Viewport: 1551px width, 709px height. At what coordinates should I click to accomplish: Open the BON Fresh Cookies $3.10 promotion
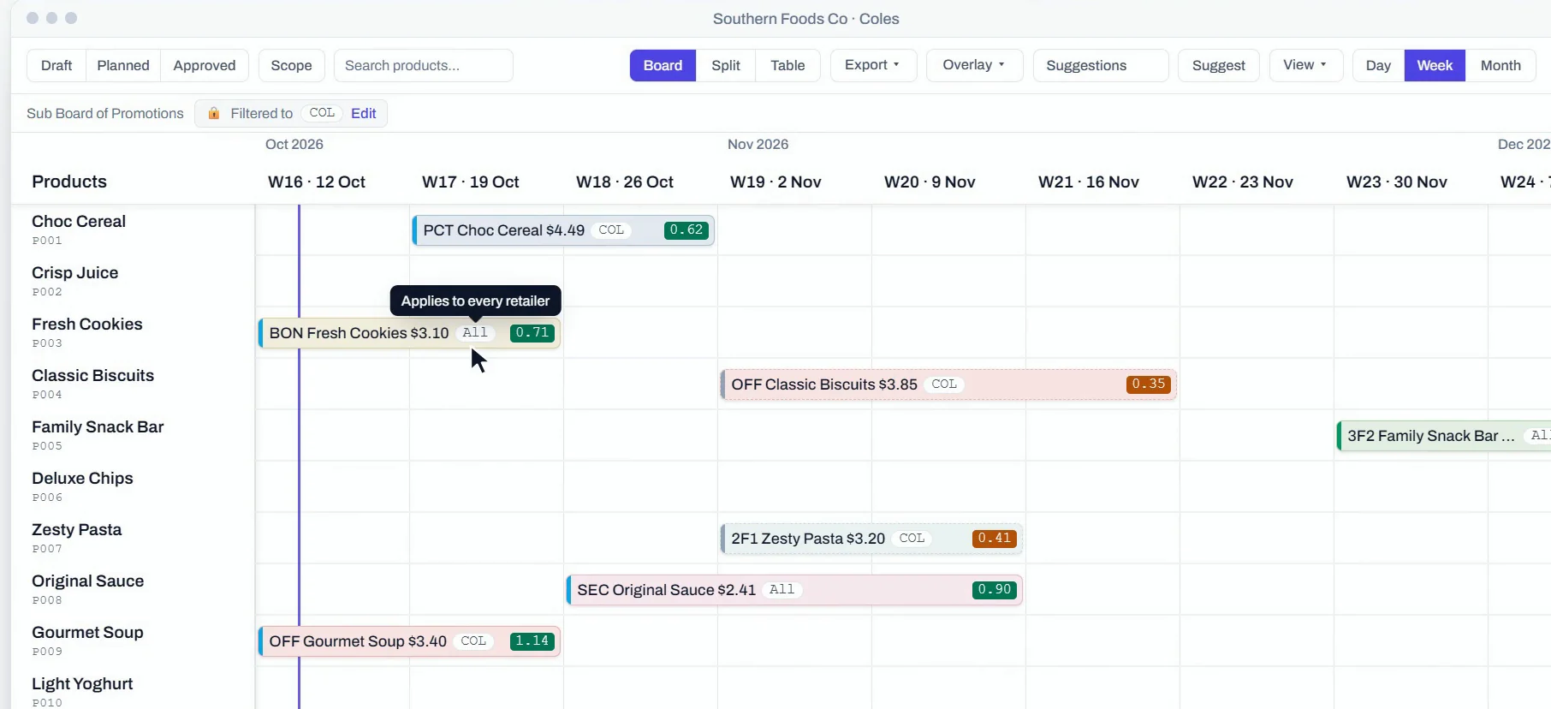[409, 333]
